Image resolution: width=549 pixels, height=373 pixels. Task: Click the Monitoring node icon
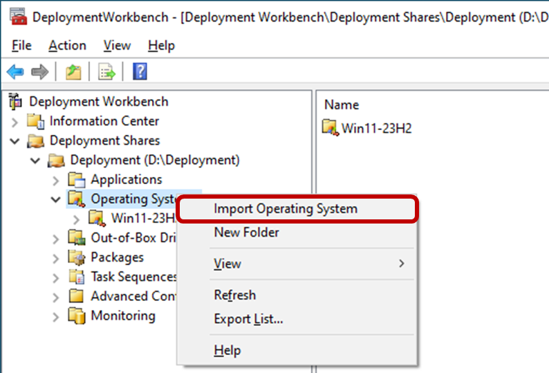coord(76,316)
